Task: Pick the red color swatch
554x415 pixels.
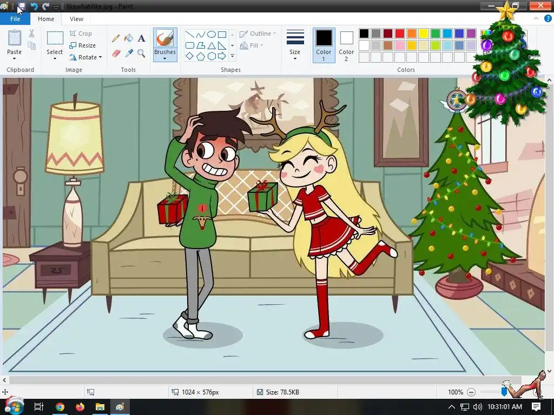Action: click(400, 34)
